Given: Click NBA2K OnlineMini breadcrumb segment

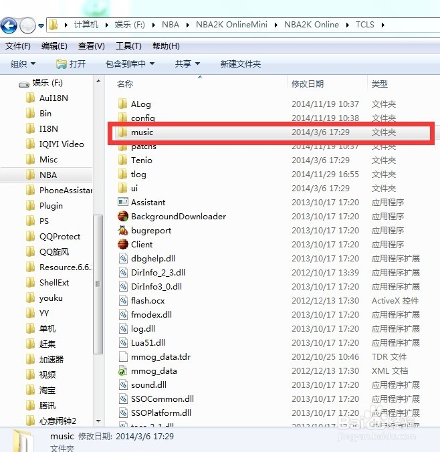Looking at the screenshot, I should pos(231,25).
